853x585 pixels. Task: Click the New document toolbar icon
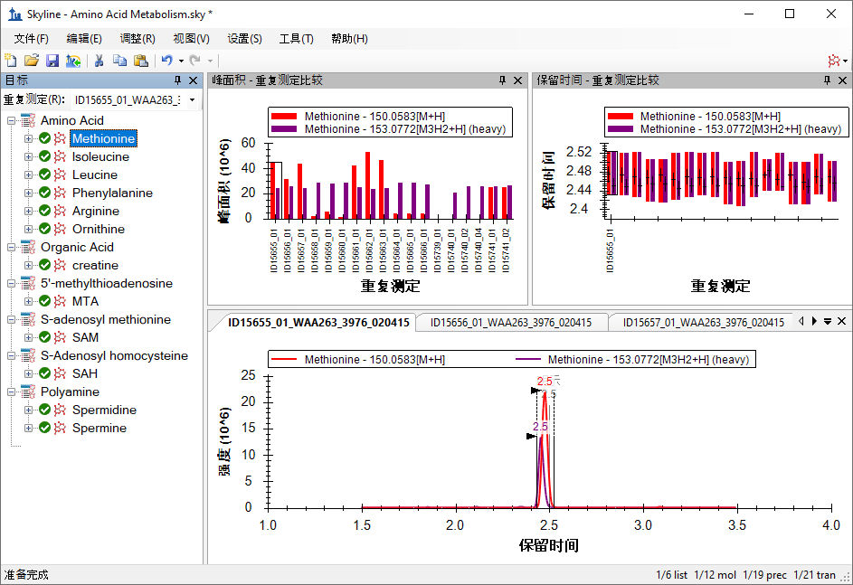pos(11,61)
